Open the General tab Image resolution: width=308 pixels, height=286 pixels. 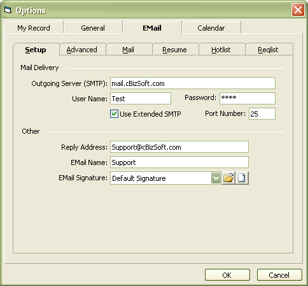(93, 28)
